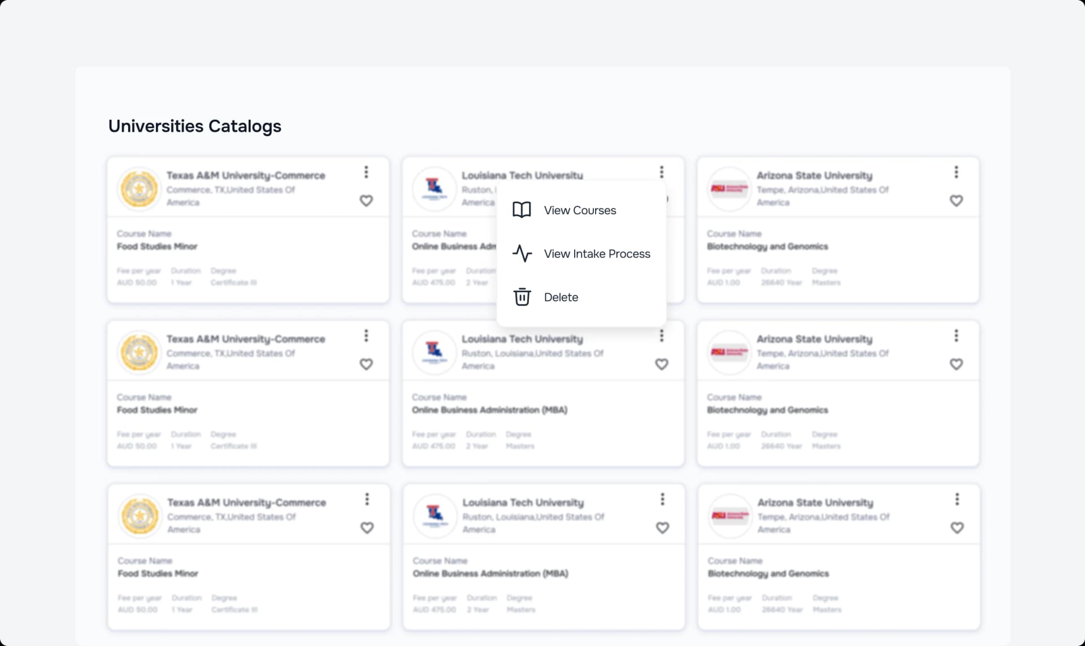Select Delete from the open context menu
The height and width of the screenshot is (646, 1085).
pos(561,297)
